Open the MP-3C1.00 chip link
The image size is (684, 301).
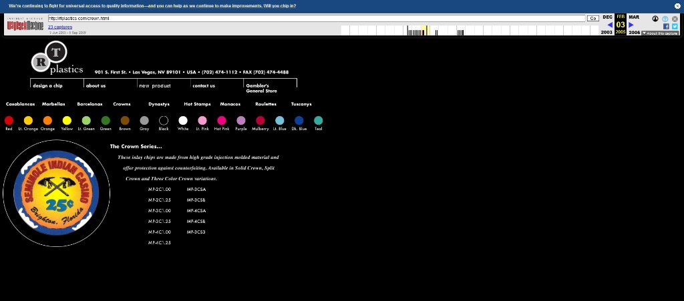(x=159, y=211)
